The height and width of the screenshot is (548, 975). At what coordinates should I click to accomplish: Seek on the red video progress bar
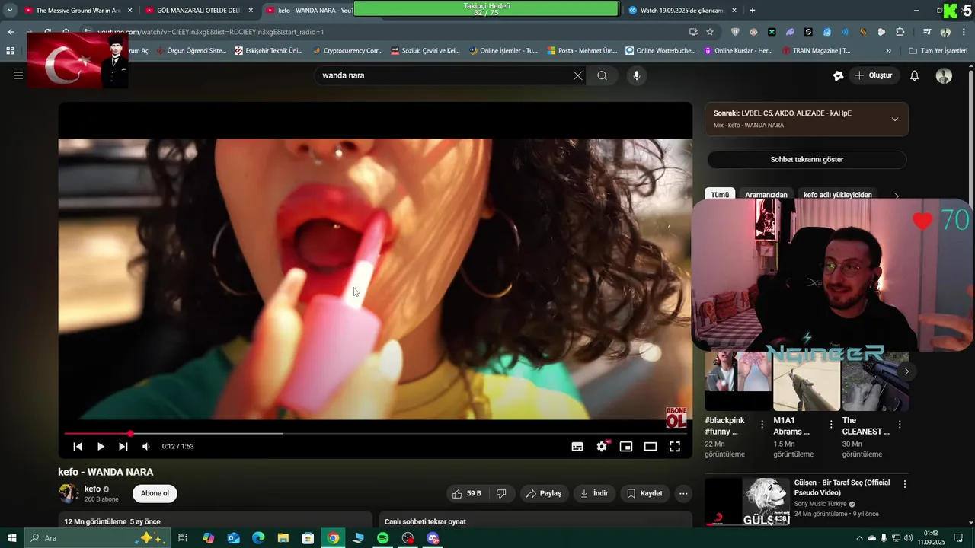tap(376, 434)
